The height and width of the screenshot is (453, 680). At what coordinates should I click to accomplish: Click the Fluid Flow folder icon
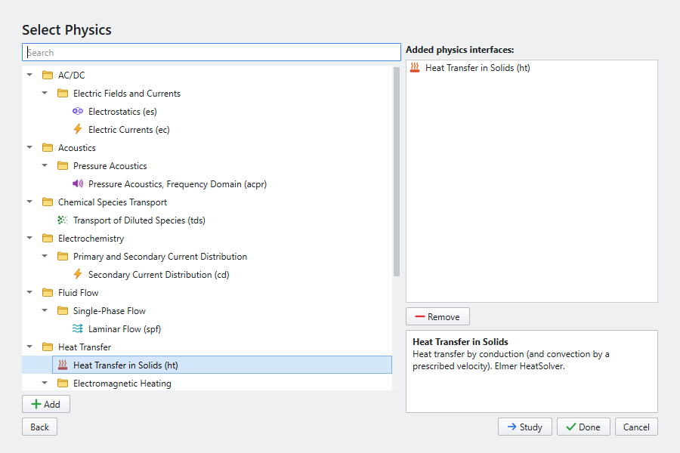(48, 293)
